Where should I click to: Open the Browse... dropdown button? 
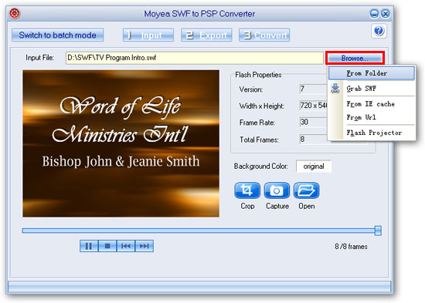(355, 58)
